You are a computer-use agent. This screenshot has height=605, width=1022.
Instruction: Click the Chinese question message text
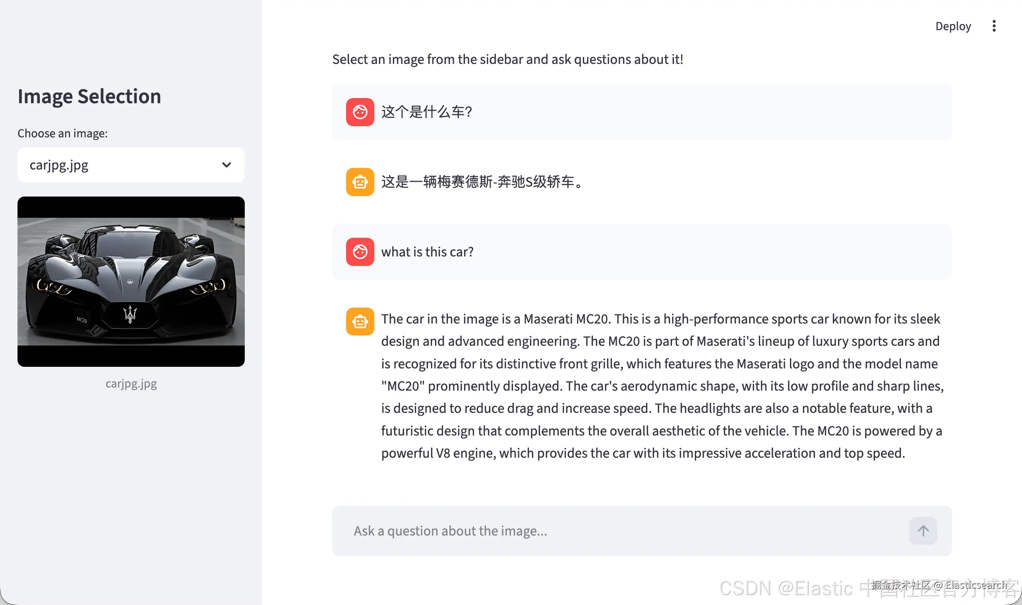pos(427,112)
